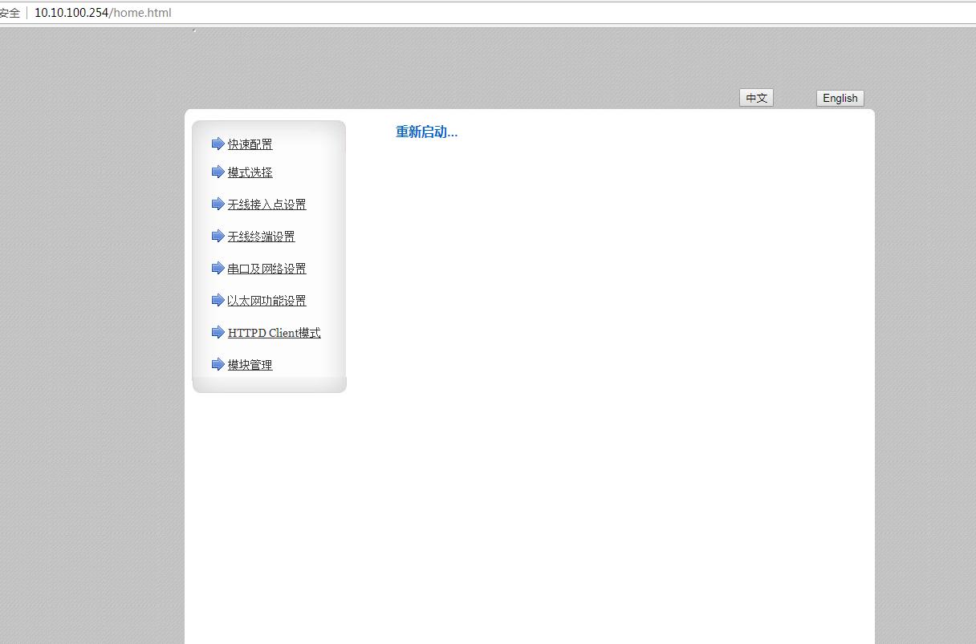Open the 无线终端设置 page

pyautogui.click(x=261, y=237)
